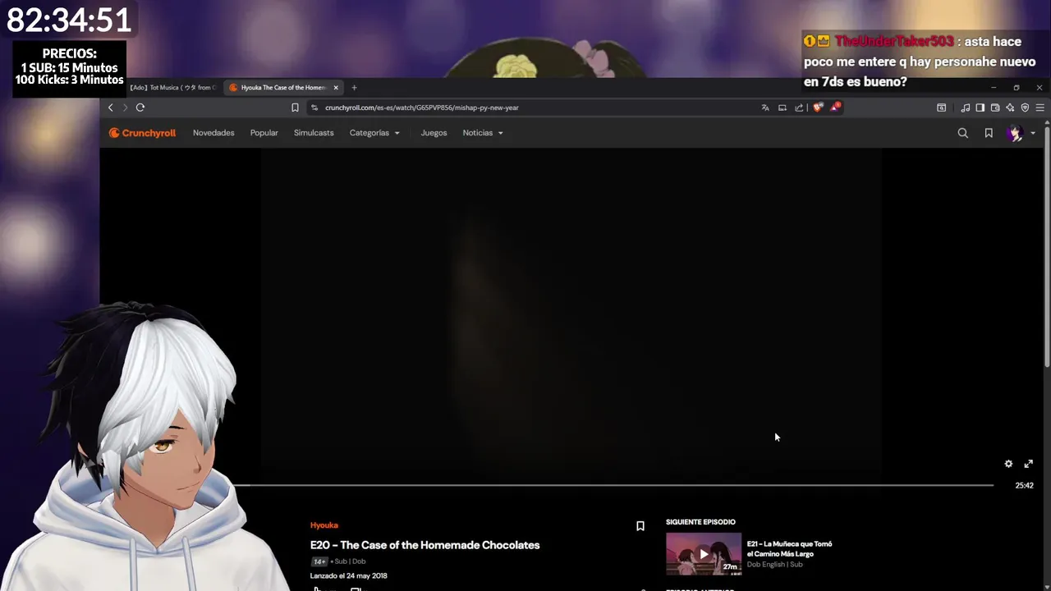Expand the Noticias dropdown
Screen dimensions: 1051x591
[483, 133]
